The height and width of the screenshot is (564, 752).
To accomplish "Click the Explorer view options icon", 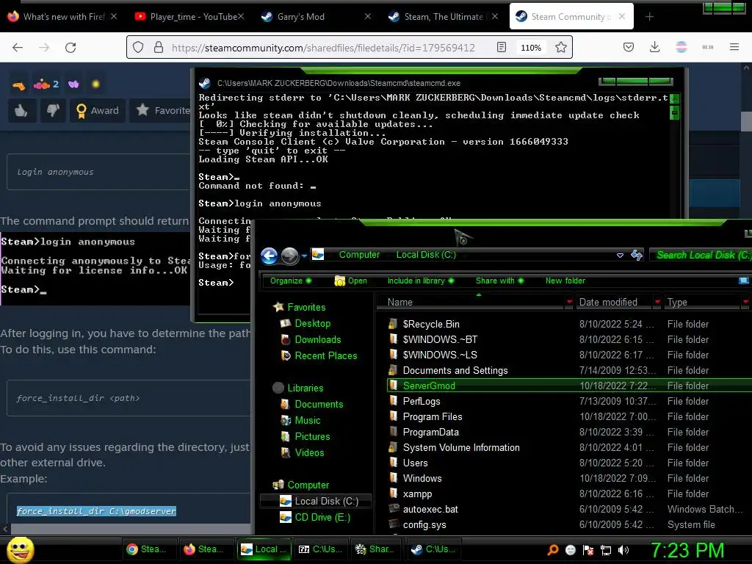I will tap(743, 281).
